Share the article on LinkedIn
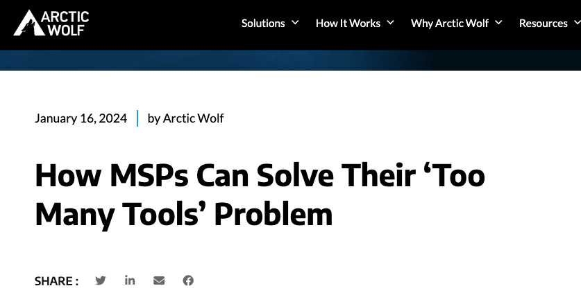This screenshot has width=581, height=304. pos(130,280)
